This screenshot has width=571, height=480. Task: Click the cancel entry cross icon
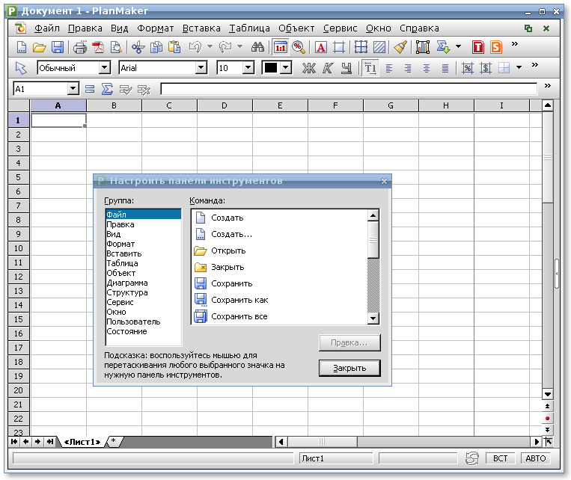(x=144, y=89)
